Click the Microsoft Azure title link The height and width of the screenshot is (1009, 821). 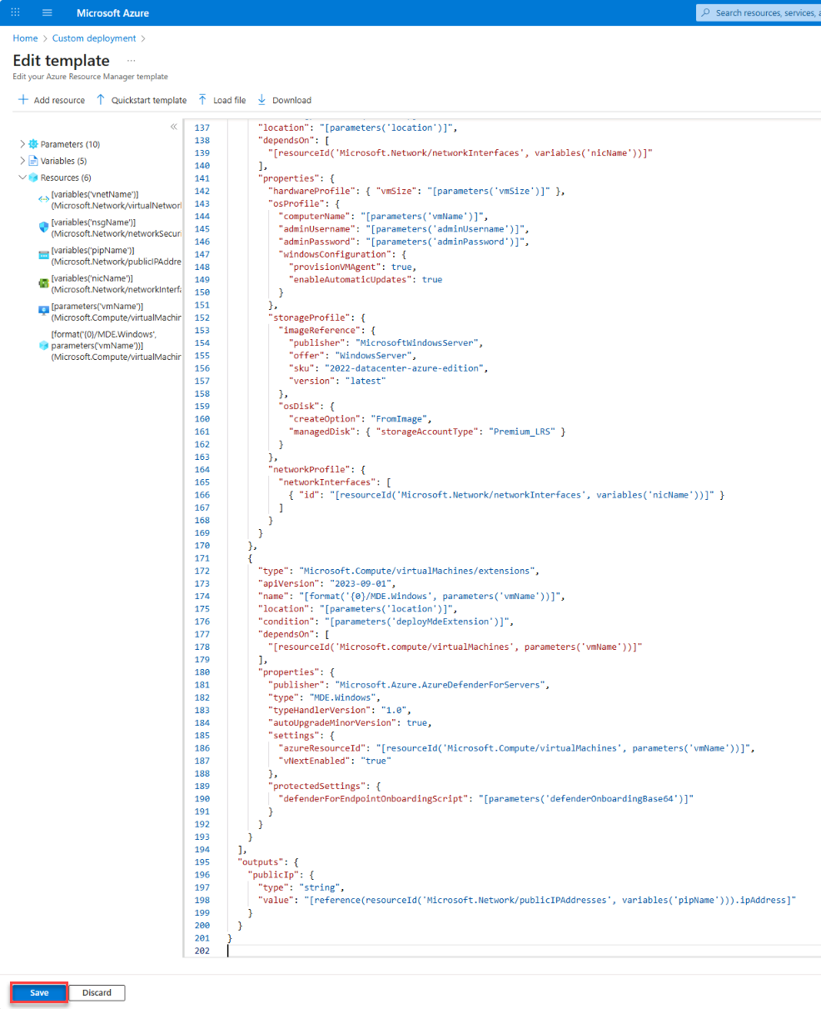click(112, 12)
